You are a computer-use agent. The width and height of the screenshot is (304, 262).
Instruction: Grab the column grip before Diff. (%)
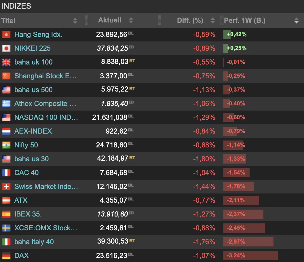tap(159, 20)
